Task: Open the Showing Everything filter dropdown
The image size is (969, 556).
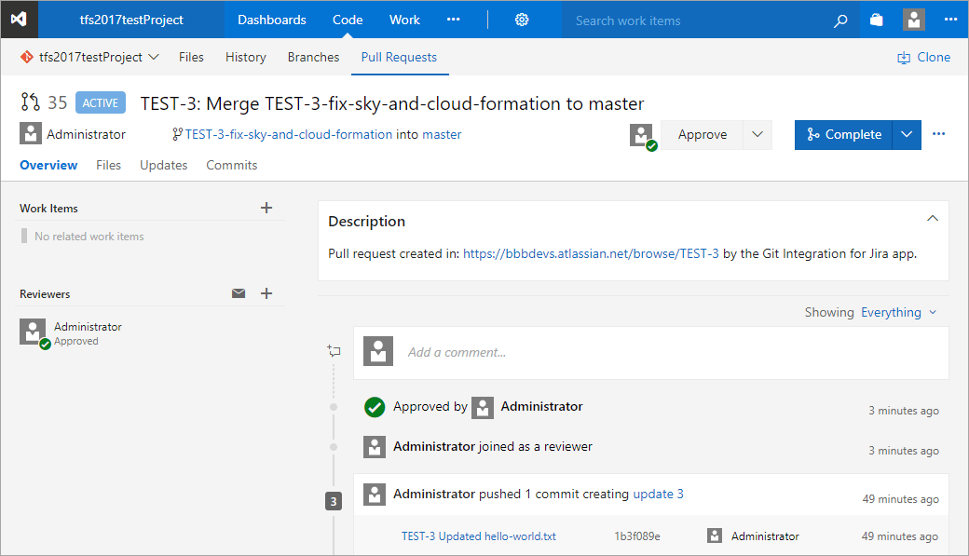Action: click(898, 313)
